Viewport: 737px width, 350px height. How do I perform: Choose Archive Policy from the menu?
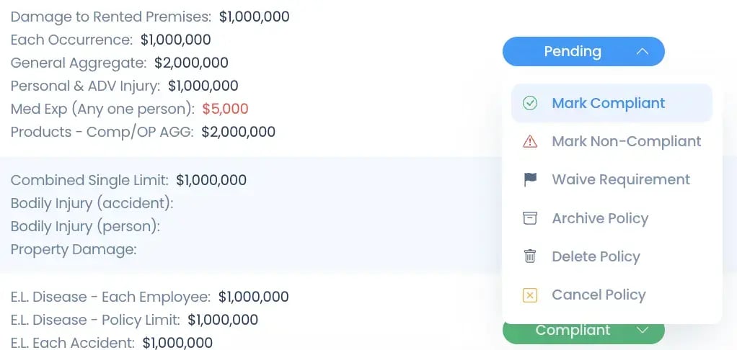(600, 218)
